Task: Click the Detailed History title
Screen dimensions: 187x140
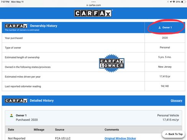Action: pyautogui.click(x=42, y=101)
